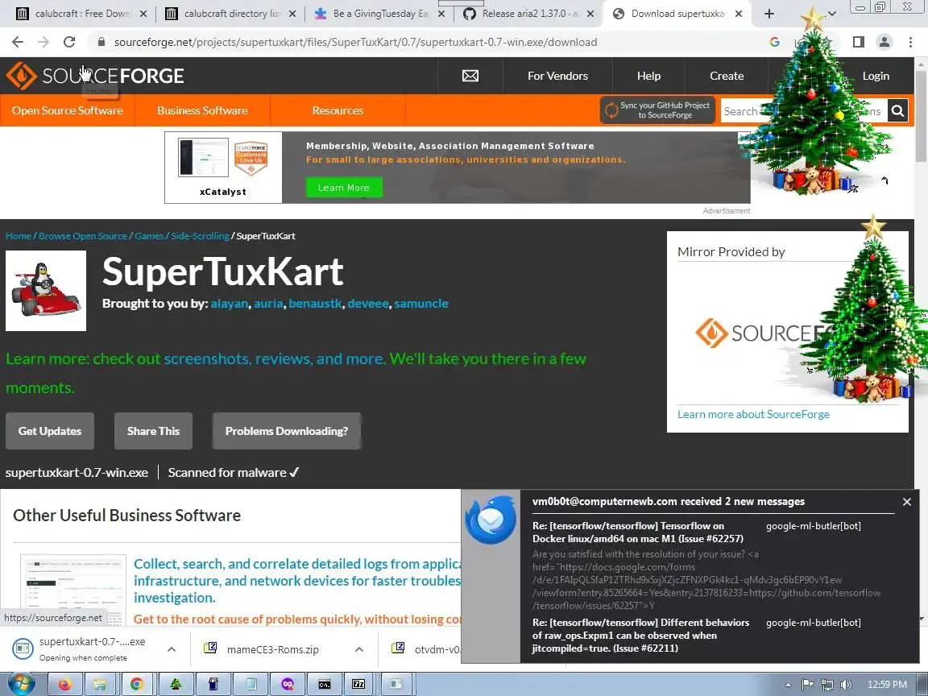Follow the Home breadcrumb link
The width and height of the screenshot is (928, 696).
[19, 235]
